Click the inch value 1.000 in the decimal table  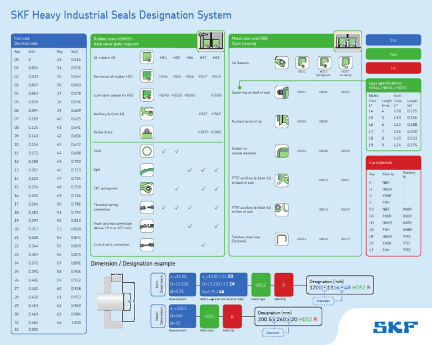[x=76, y=323]
